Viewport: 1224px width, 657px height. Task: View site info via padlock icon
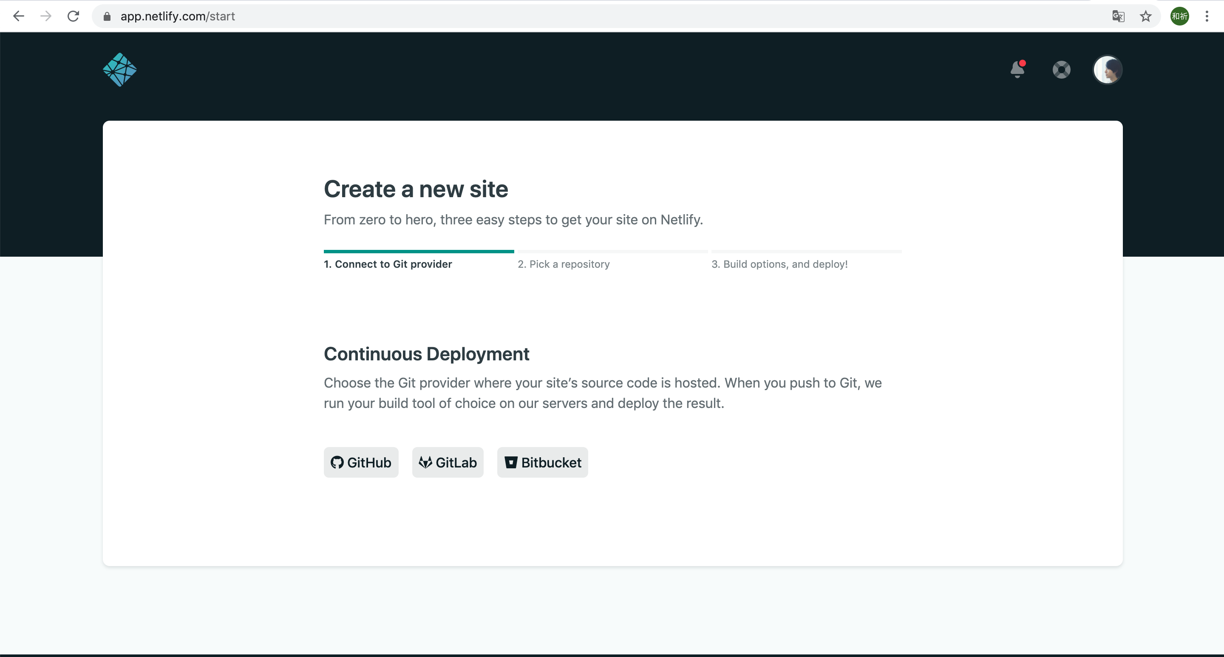click(107, 16)
